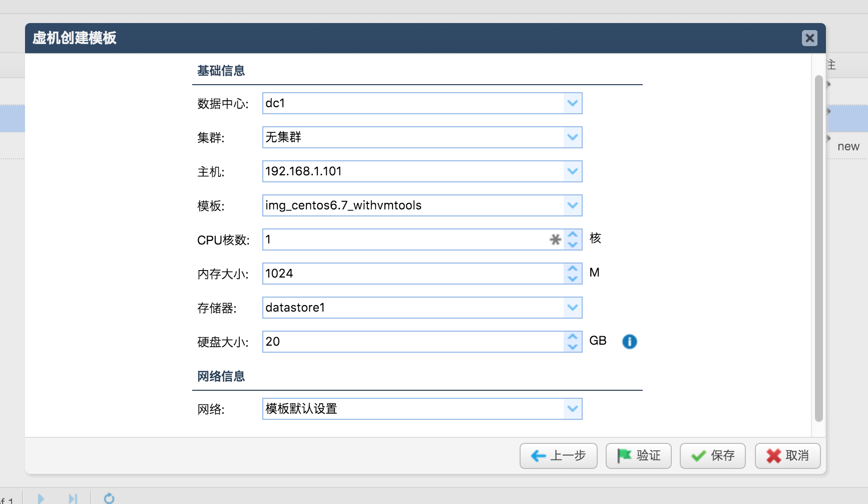Click the refresh icon at bottom left
This screenshot has width=868, height=504.
pos(109,497)
